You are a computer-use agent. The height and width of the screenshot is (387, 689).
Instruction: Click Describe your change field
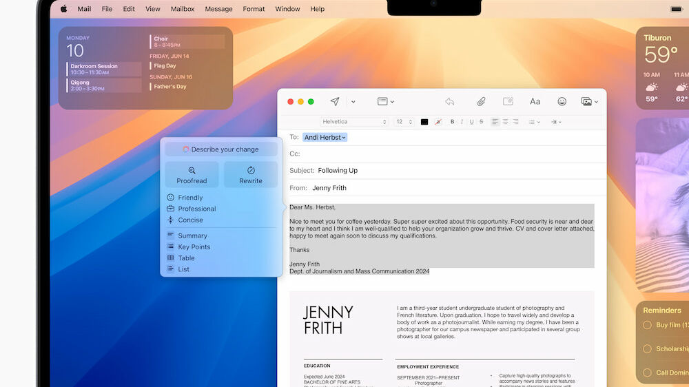click(x=221, y=149)
